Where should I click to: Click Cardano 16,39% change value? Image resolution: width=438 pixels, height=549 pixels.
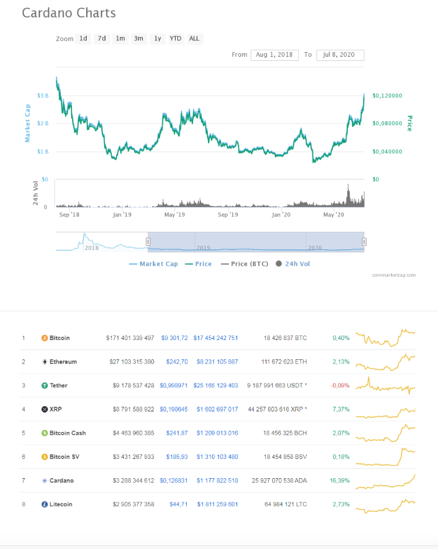pyautogui.click(x=340, y=481)
